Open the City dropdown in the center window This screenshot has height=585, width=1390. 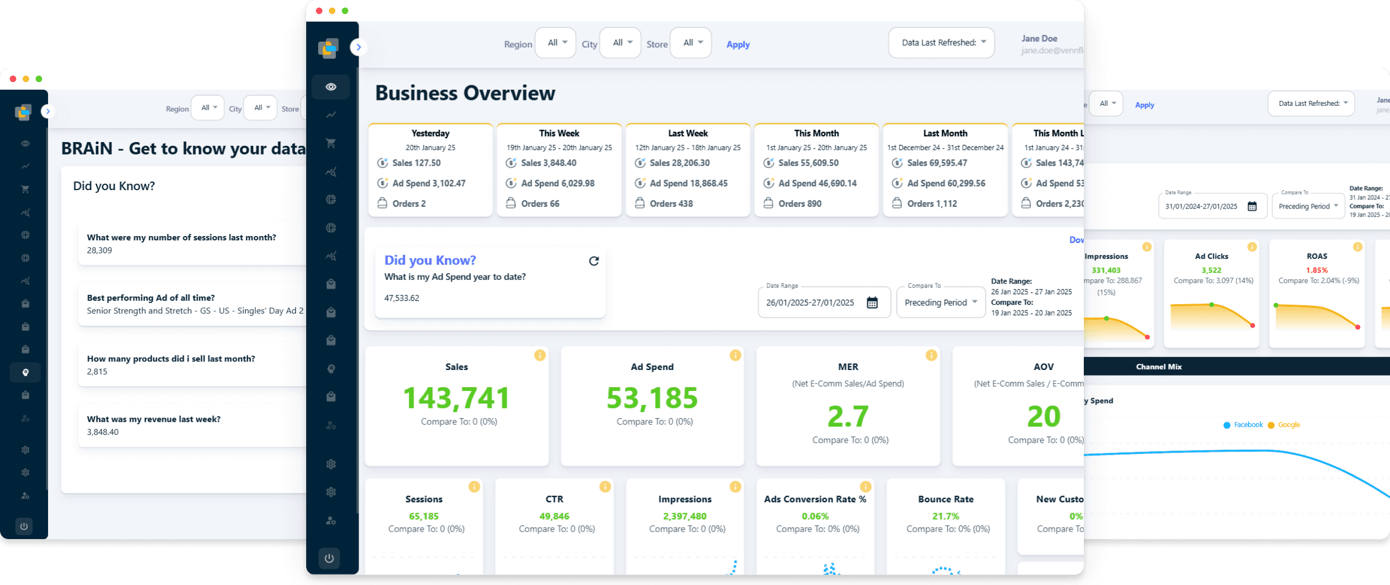(620, 43)
